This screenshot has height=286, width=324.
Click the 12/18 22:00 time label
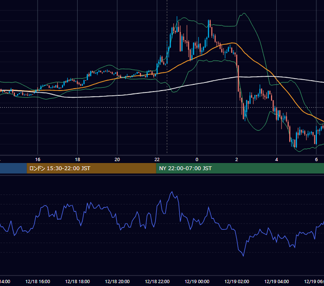pyautogui.click(x=157, y=281)
